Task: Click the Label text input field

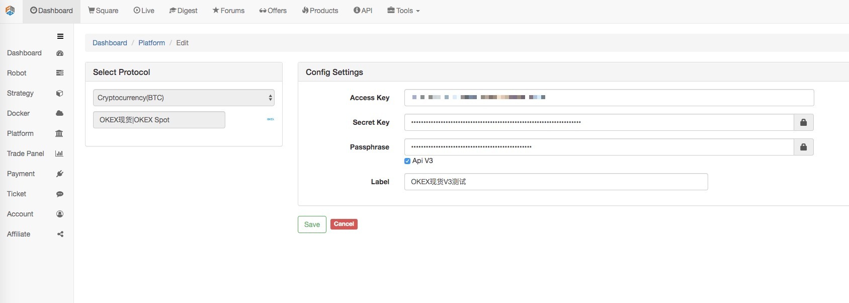Action: click(556, 182)
